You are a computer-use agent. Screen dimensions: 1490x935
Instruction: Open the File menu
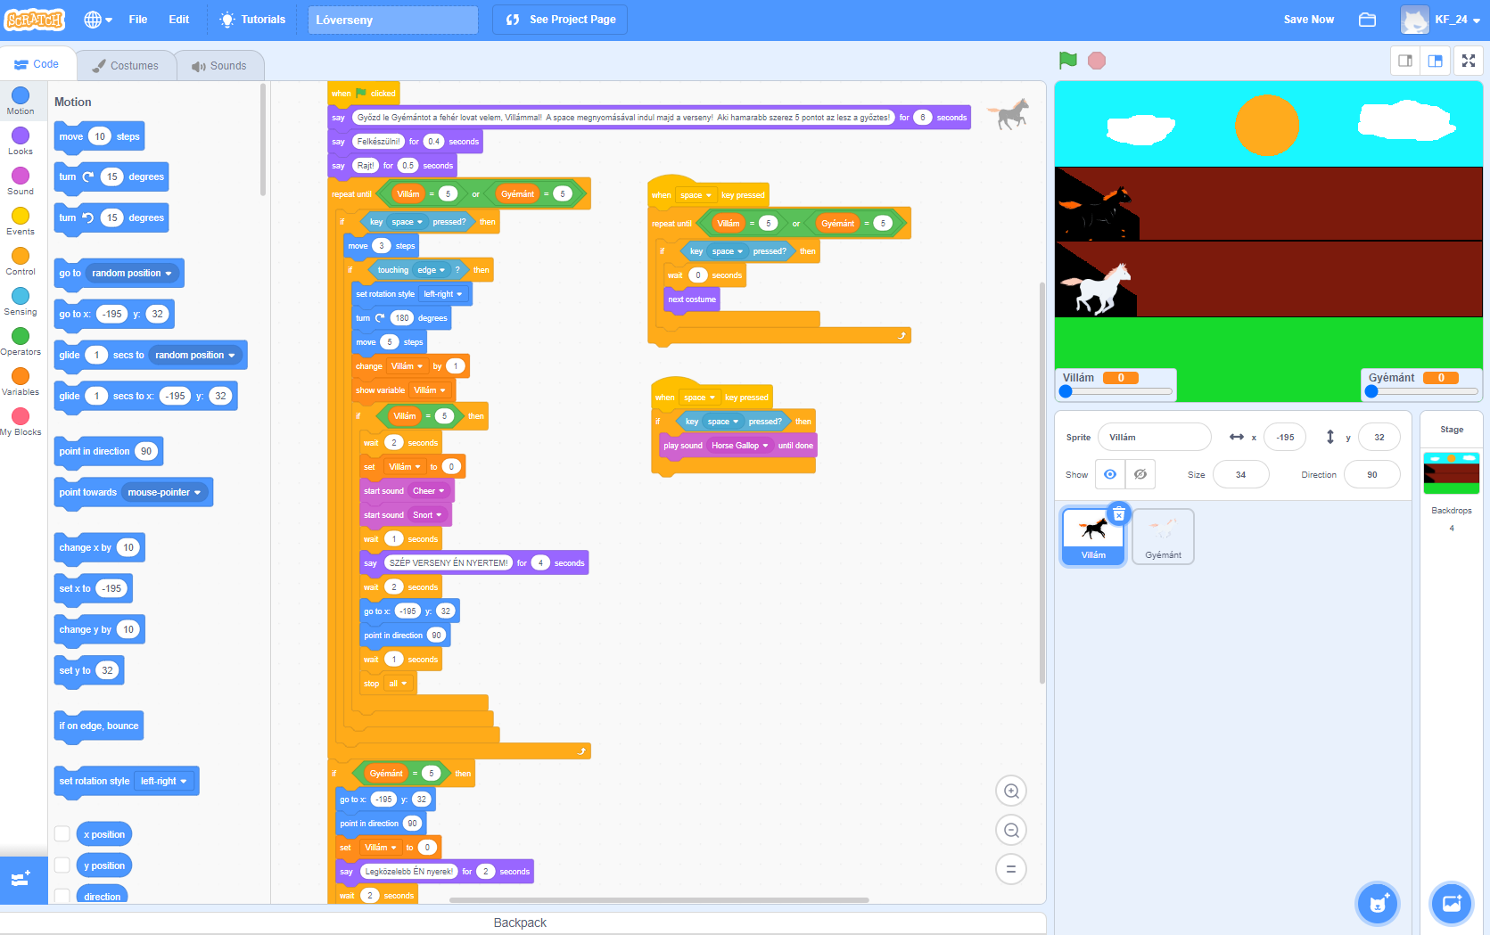(137, 19)
